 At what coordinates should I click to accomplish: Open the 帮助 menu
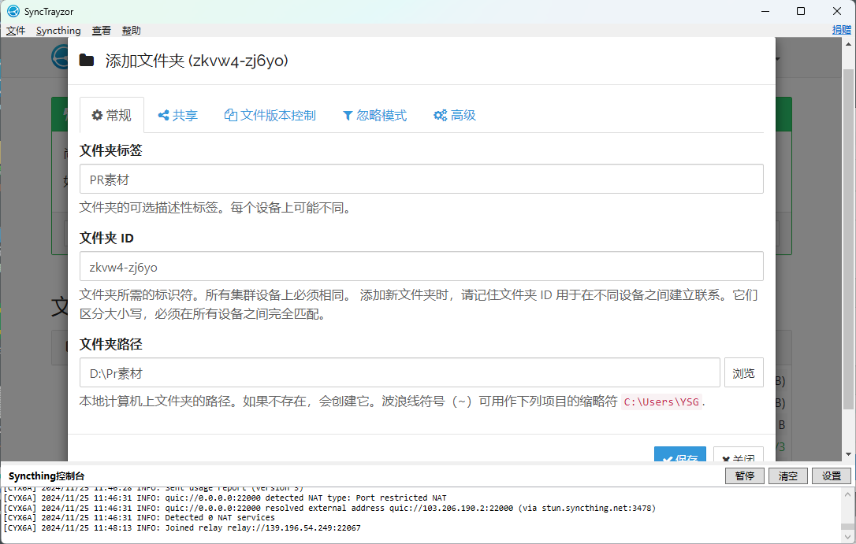[x=131, y=31]
